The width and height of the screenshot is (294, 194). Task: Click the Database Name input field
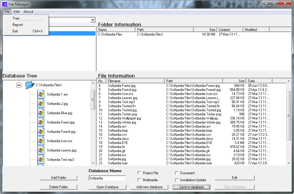click(x=107, y=178)
